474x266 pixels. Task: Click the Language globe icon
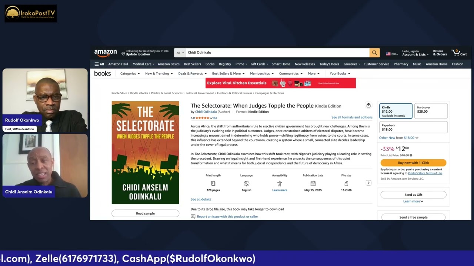click(x=246, y=184)
